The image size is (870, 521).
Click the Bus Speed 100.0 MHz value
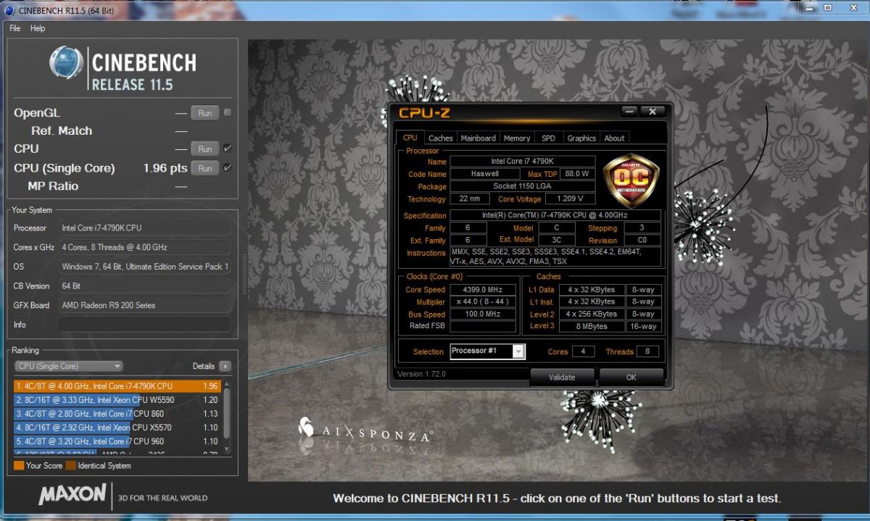pyautogui.click(x=483, y=314)
